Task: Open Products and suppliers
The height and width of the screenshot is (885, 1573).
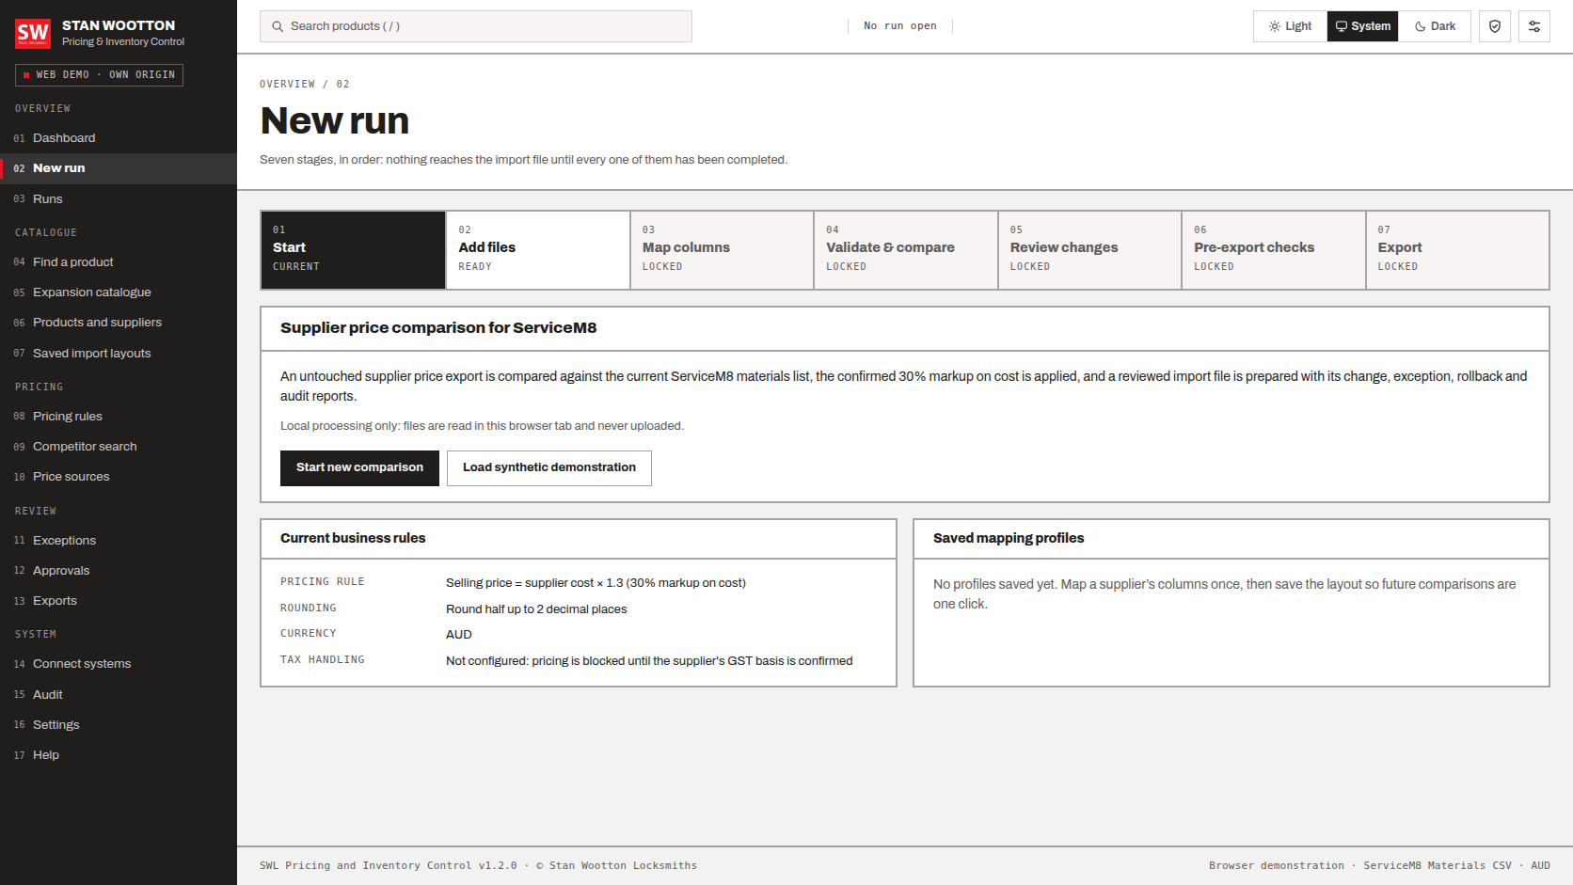Action: point(119,323)
